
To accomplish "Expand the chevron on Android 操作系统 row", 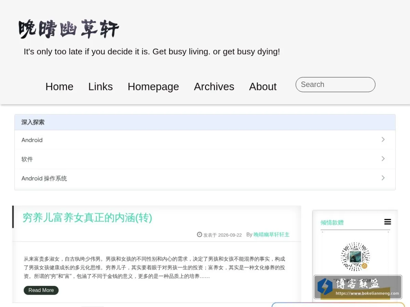I will (383, 178).
